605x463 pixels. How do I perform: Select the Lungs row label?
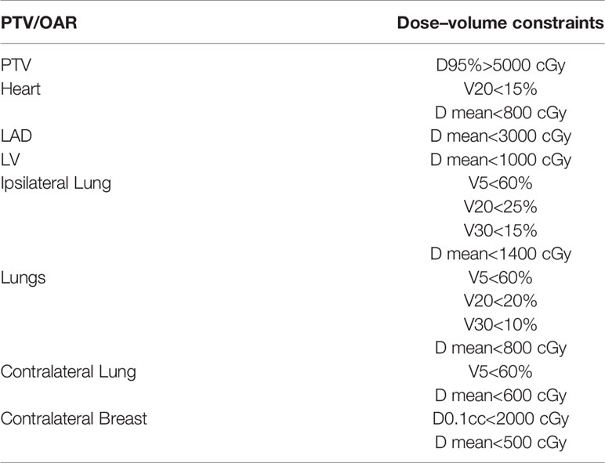click(x=24, y=278)
